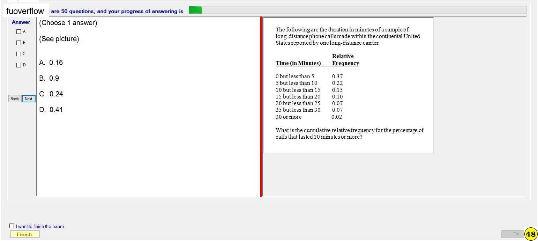Click the 'Time (in Minutes)' column header

point(298,63)
